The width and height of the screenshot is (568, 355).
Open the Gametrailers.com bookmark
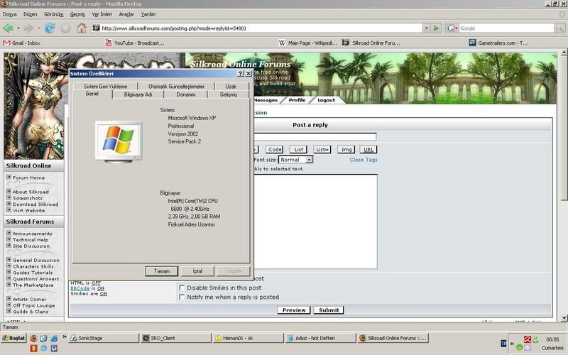(x=498, y=43)
